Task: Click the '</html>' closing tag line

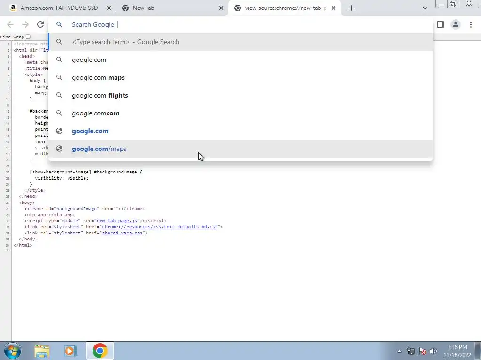Action: click(23, 245)
